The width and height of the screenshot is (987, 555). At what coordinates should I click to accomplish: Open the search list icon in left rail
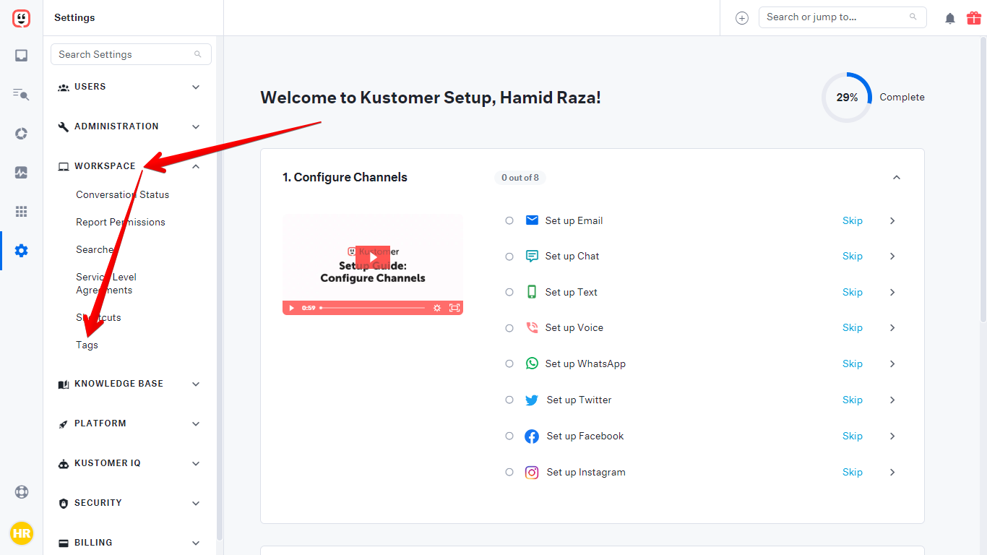pos(22,94)
